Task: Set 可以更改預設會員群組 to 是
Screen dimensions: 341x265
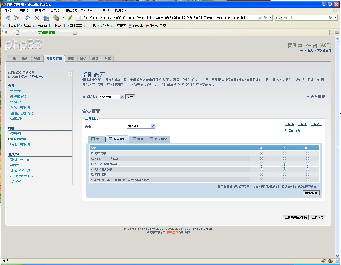Action: [261, 164]
